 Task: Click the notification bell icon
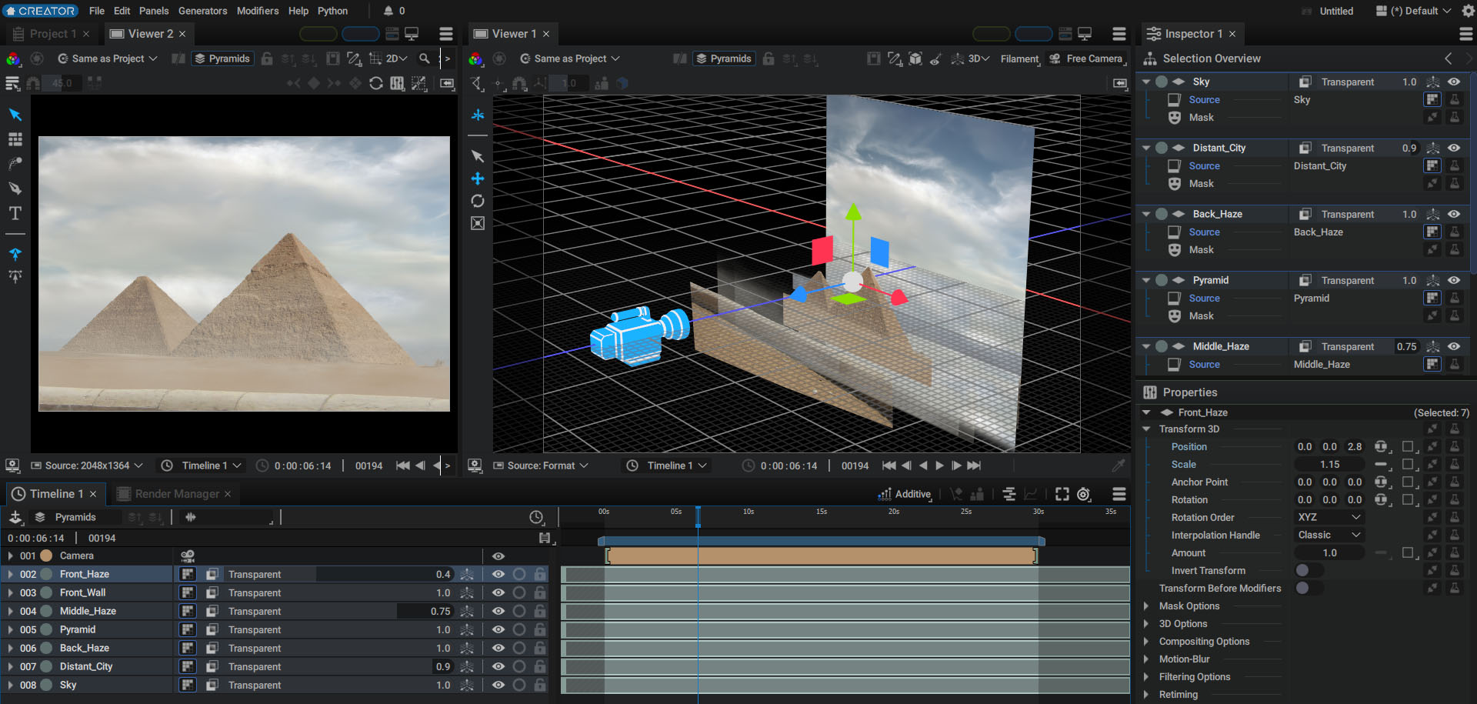[388, 11]
